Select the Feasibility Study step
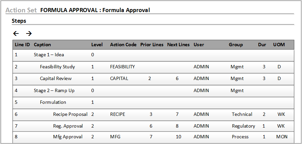 click(57, 67)
